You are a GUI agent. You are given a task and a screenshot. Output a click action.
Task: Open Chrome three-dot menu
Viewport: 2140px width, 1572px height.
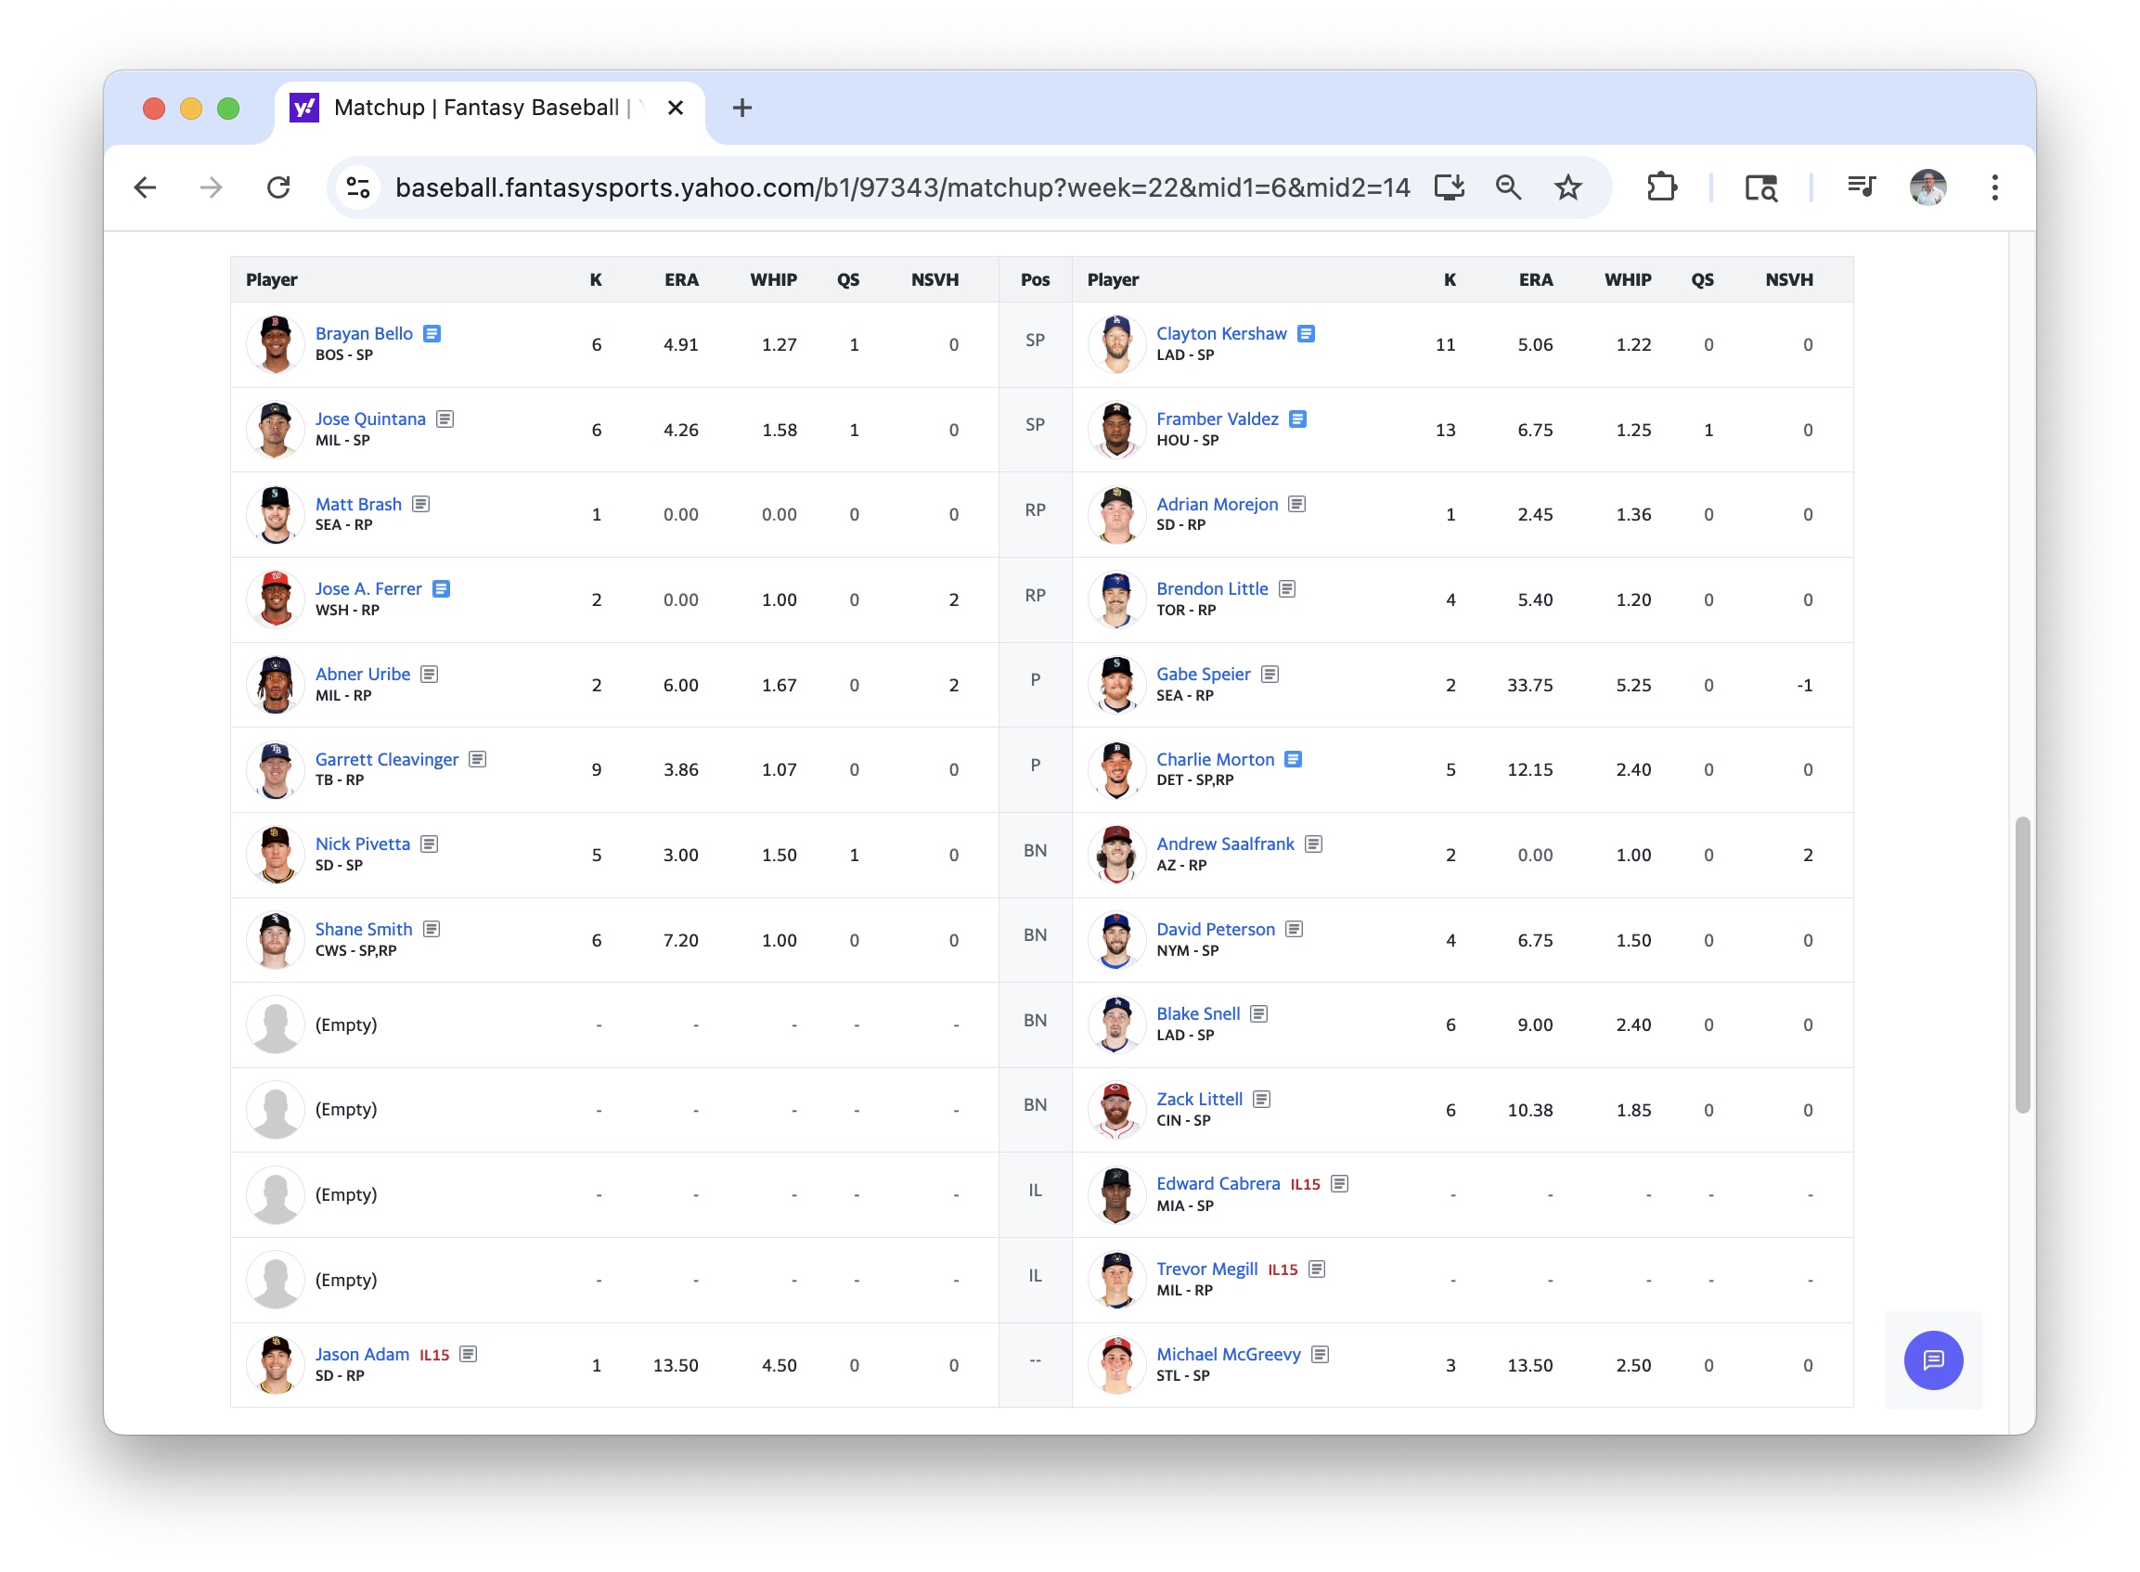point(1994,187)
